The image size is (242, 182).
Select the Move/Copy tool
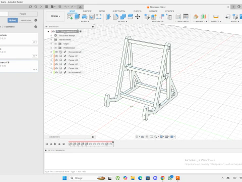point(138,17)
